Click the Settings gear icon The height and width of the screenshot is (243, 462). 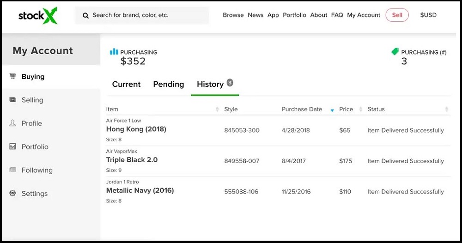[12, 193]
